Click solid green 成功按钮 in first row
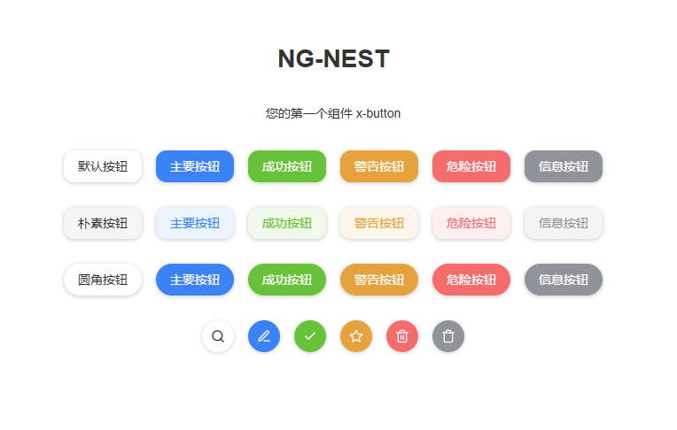Viewport: 677px width, 430px height. [287, 166]
